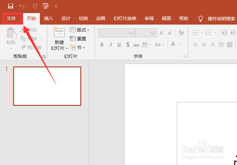Click the 重置 slide button
237x165 pixels.
[78, 39]
